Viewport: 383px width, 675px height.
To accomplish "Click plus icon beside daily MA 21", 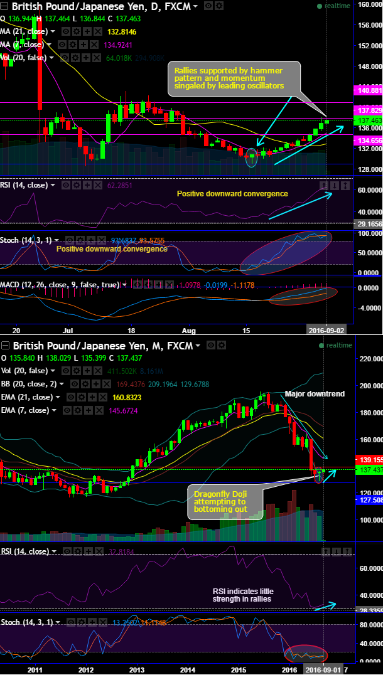I will [x=87, y=31].
